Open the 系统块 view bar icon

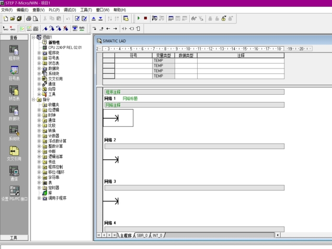15,132
